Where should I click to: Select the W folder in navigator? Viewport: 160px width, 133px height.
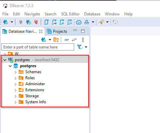(16, 54)
